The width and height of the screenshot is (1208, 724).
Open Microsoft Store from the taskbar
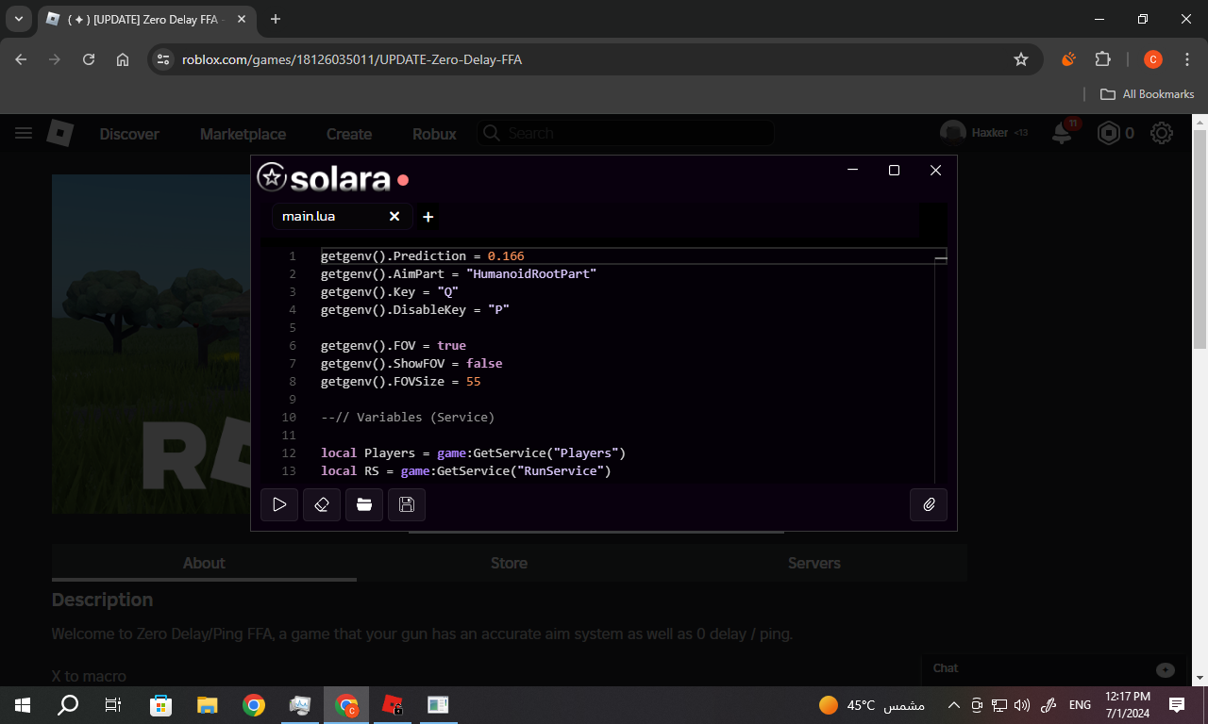(x=161, y=704)
